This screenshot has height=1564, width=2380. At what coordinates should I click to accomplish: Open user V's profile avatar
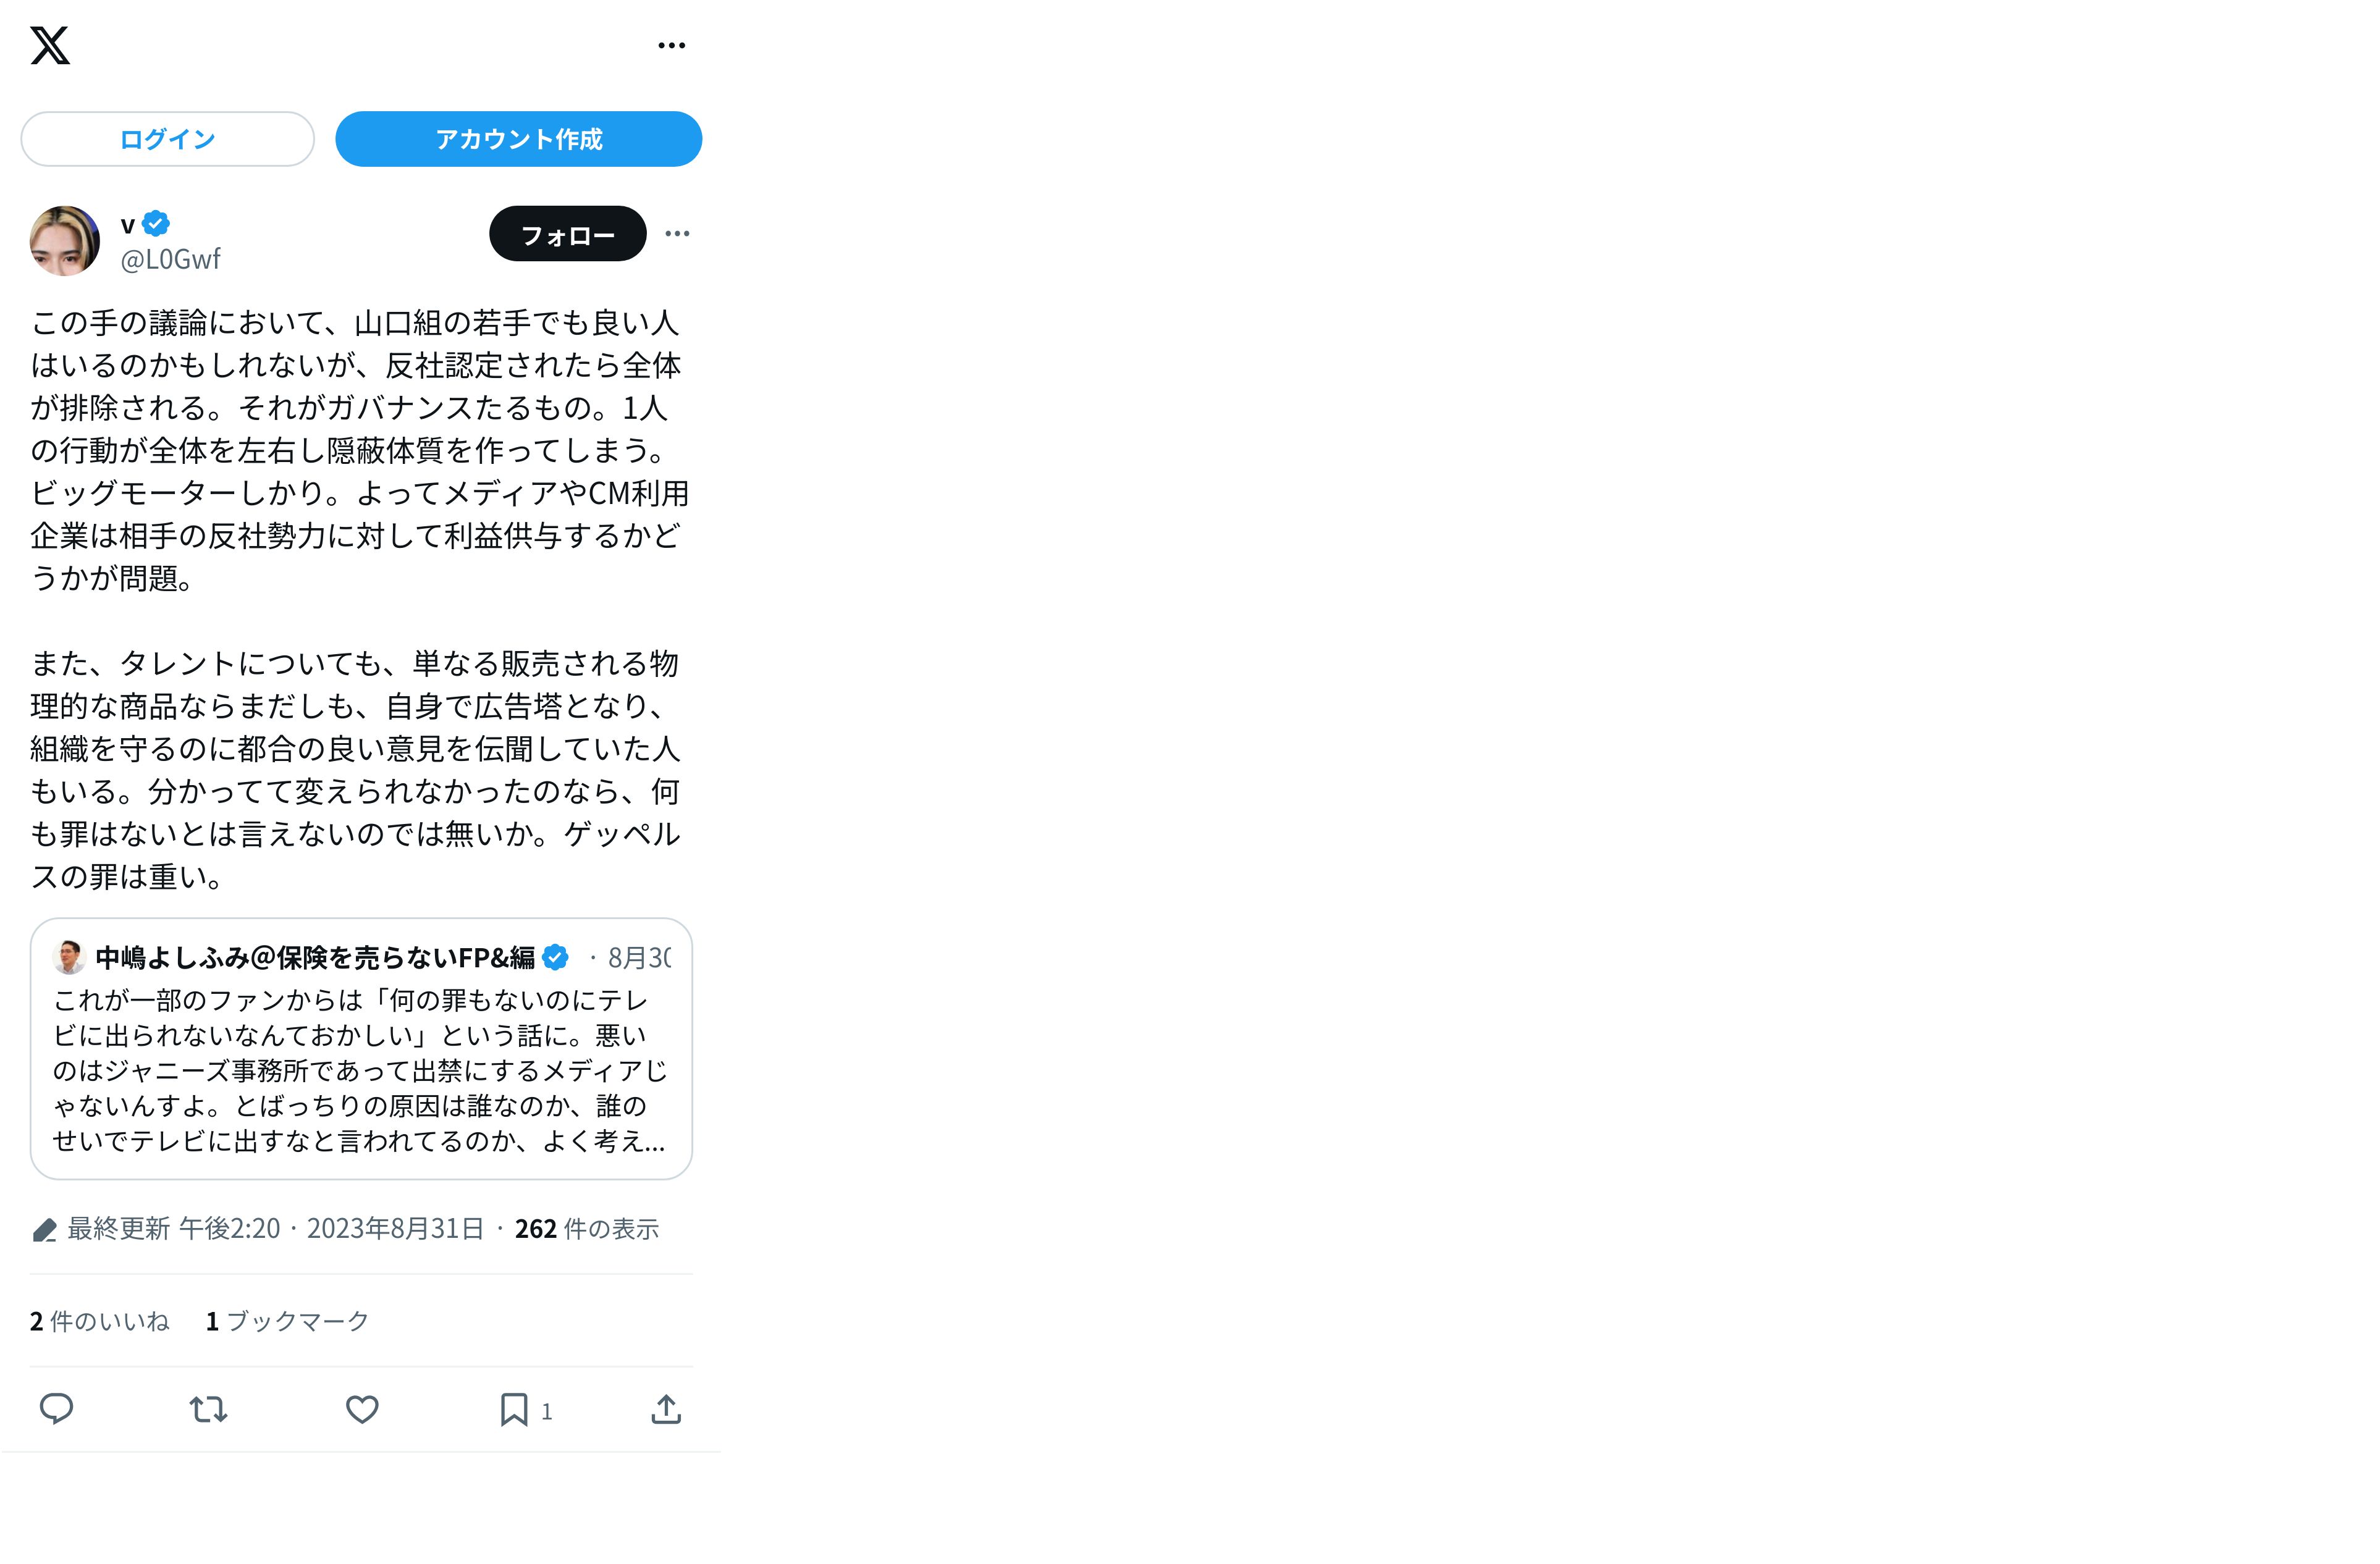(x=65, y=241)
